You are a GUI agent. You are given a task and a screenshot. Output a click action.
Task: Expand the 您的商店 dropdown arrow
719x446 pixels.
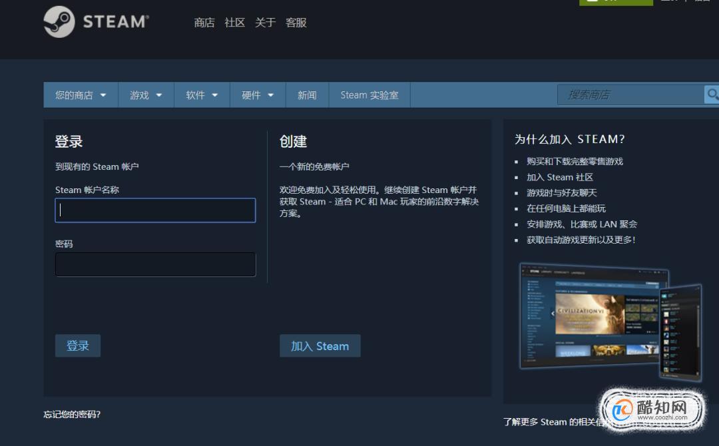pyautogui.click(x=103, y=95)
